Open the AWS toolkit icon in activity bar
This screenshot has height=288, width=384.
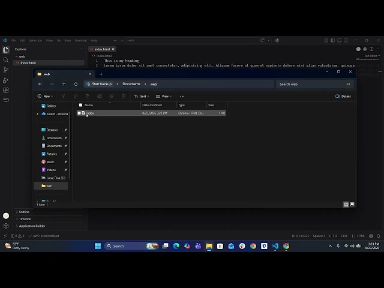coord(6,100)
